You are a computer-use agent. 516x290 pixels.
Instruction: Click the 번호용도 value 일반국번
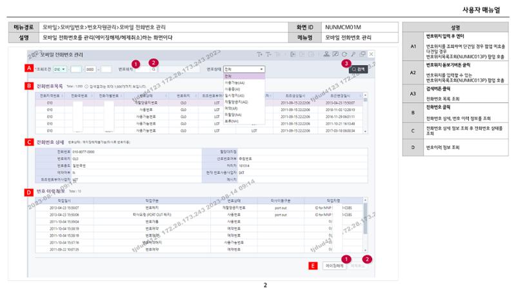79,166
